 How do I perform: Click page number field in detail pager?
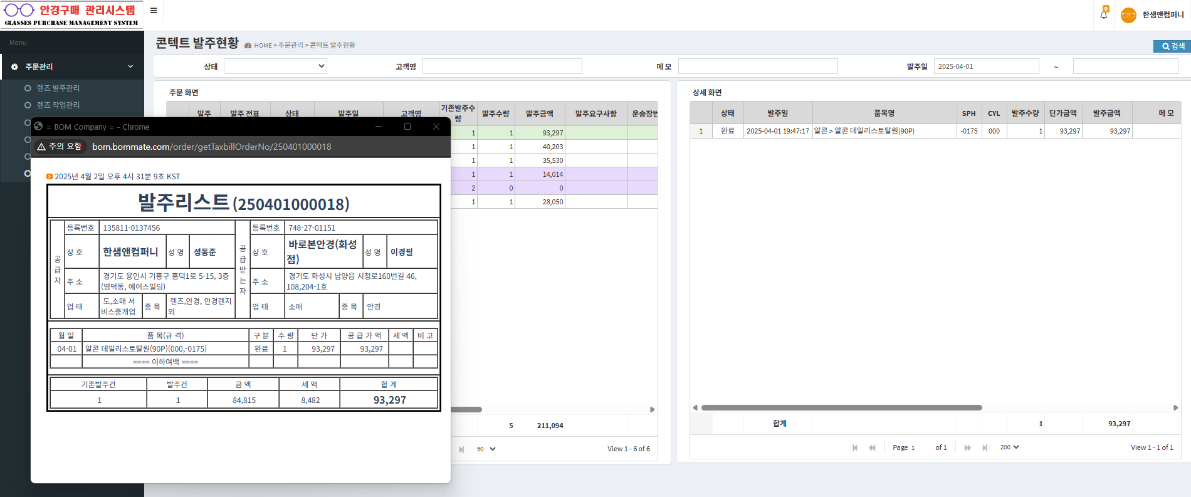tap(920, 447)
